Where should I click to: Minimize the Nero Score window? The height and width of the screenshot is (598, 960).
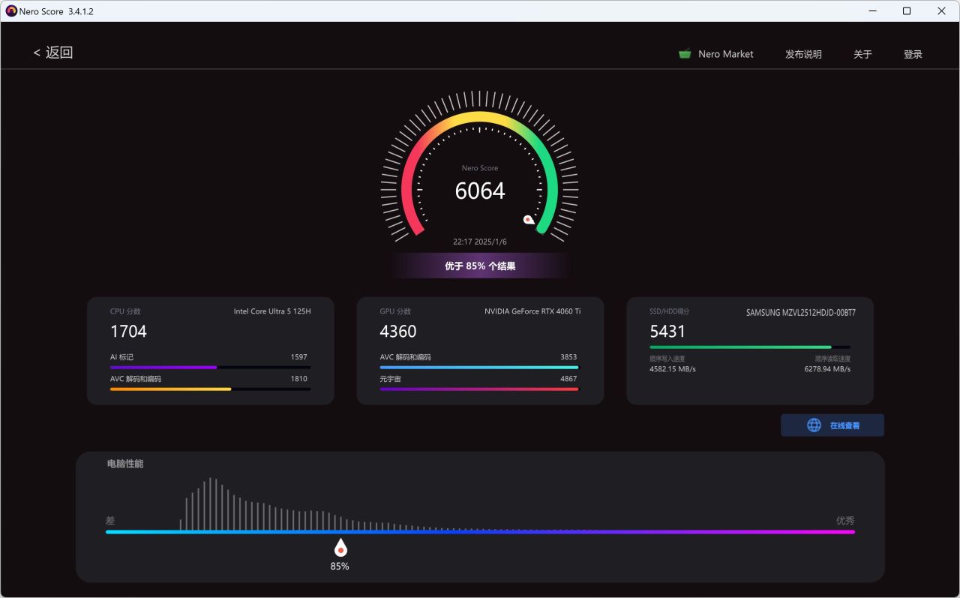872,11
